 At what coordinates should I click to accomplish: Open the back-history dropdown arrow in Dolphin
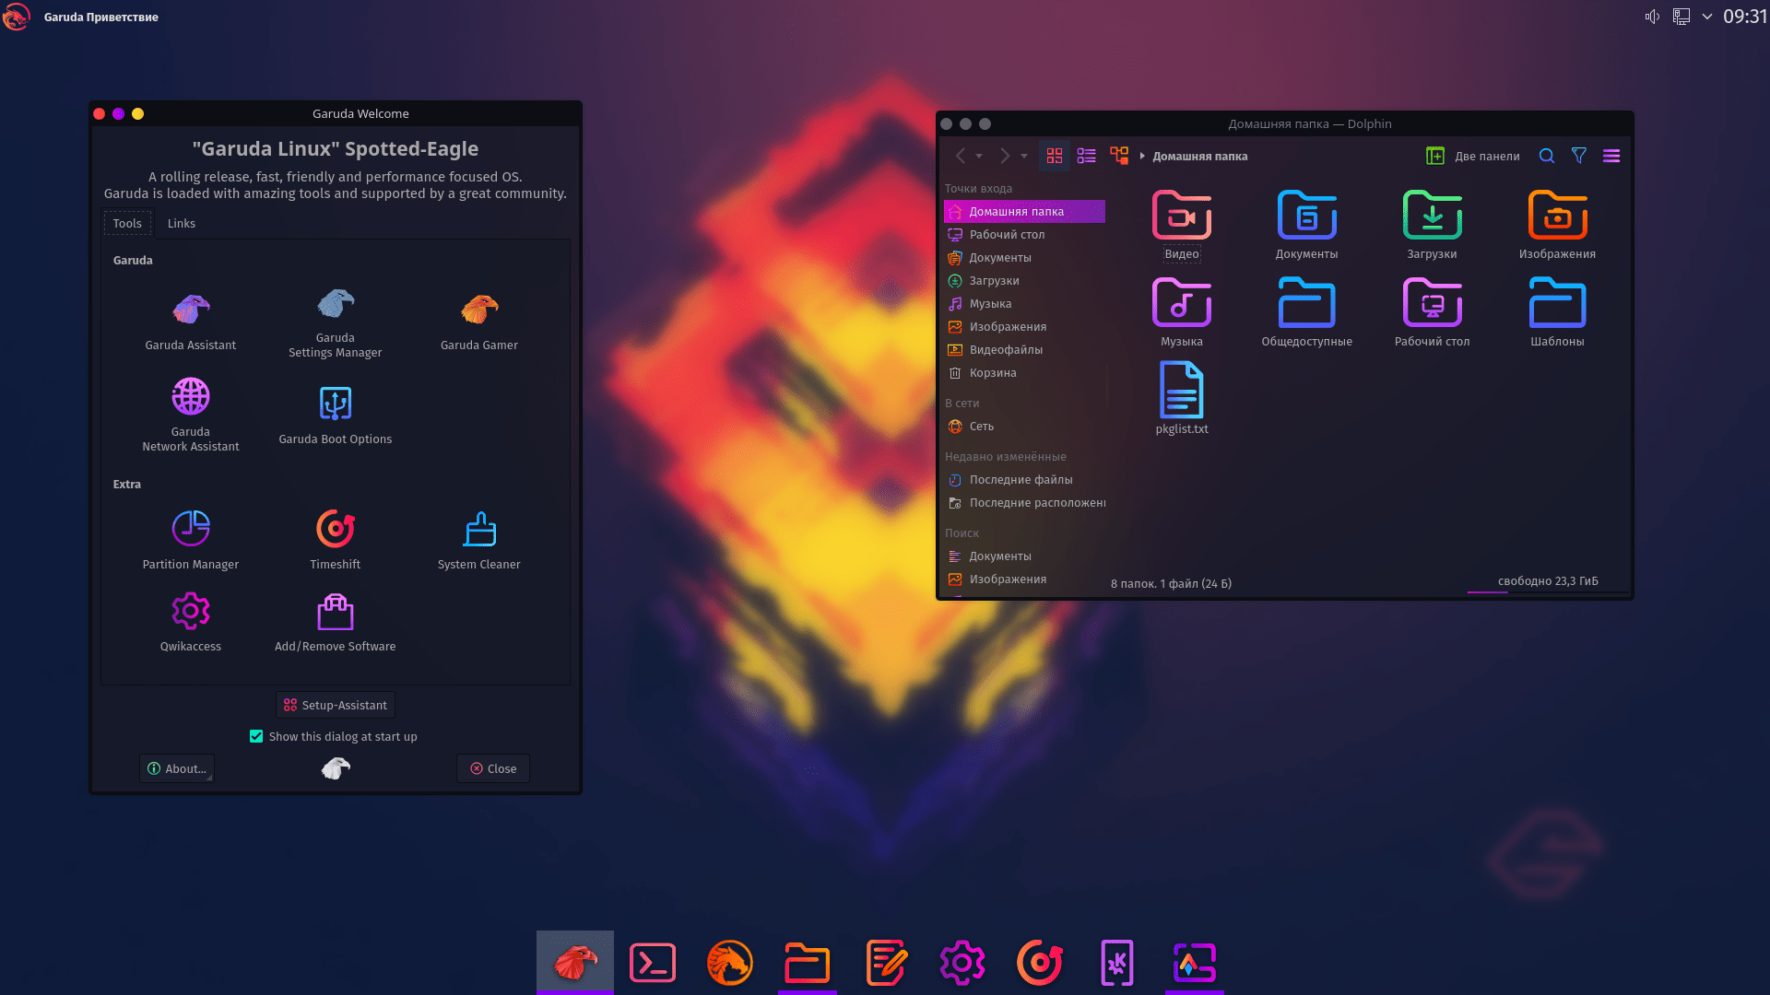click(x=978, y=156)
